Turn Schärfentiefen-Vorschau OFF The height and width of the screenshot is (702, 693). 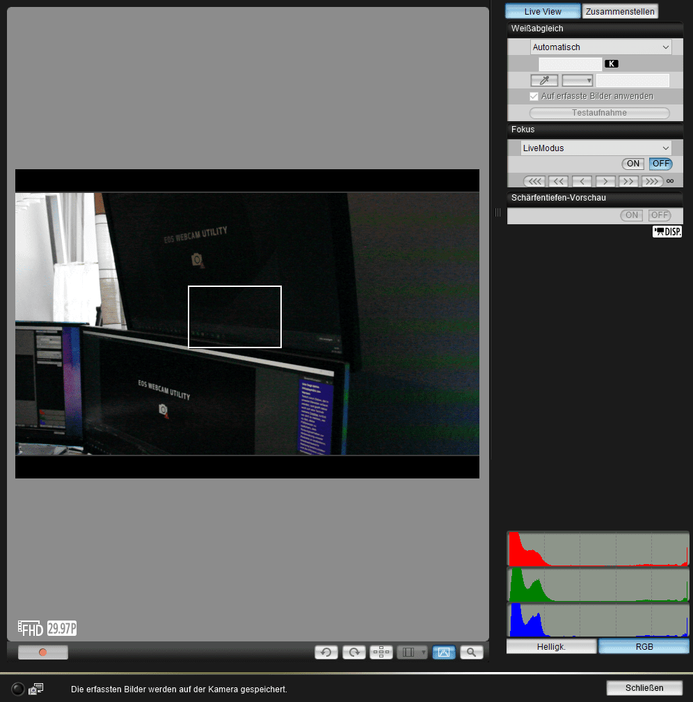660,215
